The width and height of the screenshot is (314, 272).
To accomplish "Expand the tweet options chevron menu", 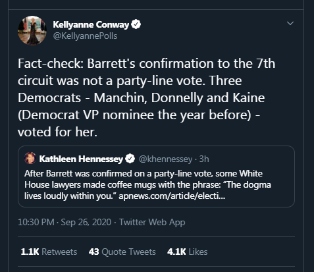I will click(x=290, y=23).
